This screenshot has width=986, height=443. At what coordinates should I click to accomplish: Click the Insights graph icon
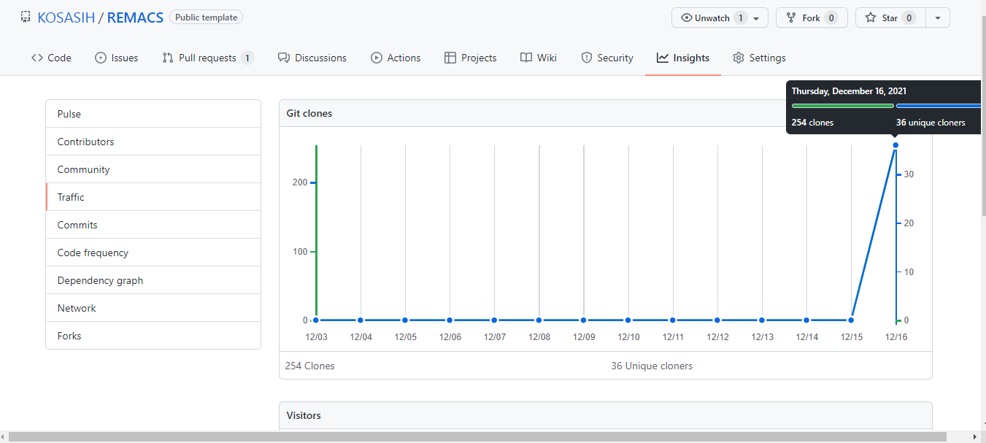click(663, 58)
